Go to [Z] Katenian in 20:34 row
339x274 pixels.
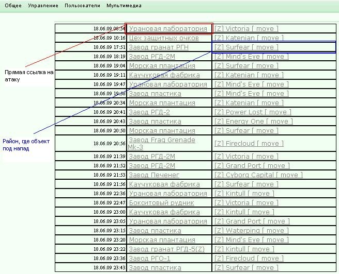coord(249,103)
